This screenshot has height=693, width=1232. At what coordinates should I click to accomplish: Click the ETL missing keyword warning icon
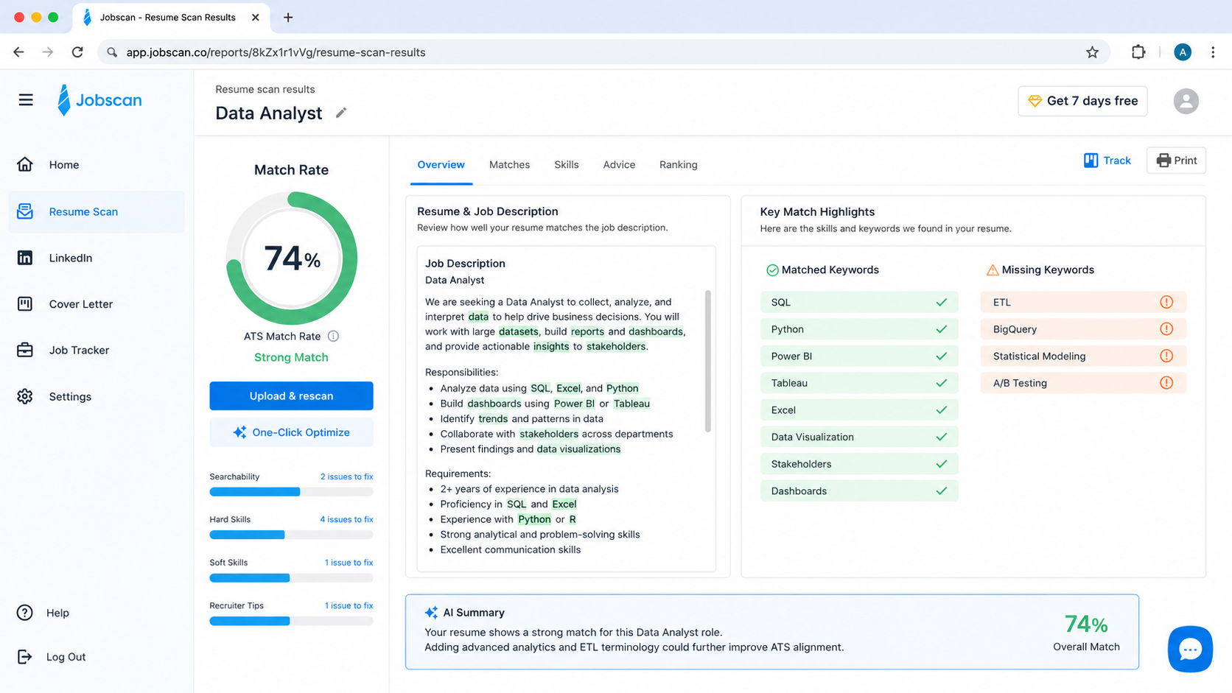point(1166,302)
